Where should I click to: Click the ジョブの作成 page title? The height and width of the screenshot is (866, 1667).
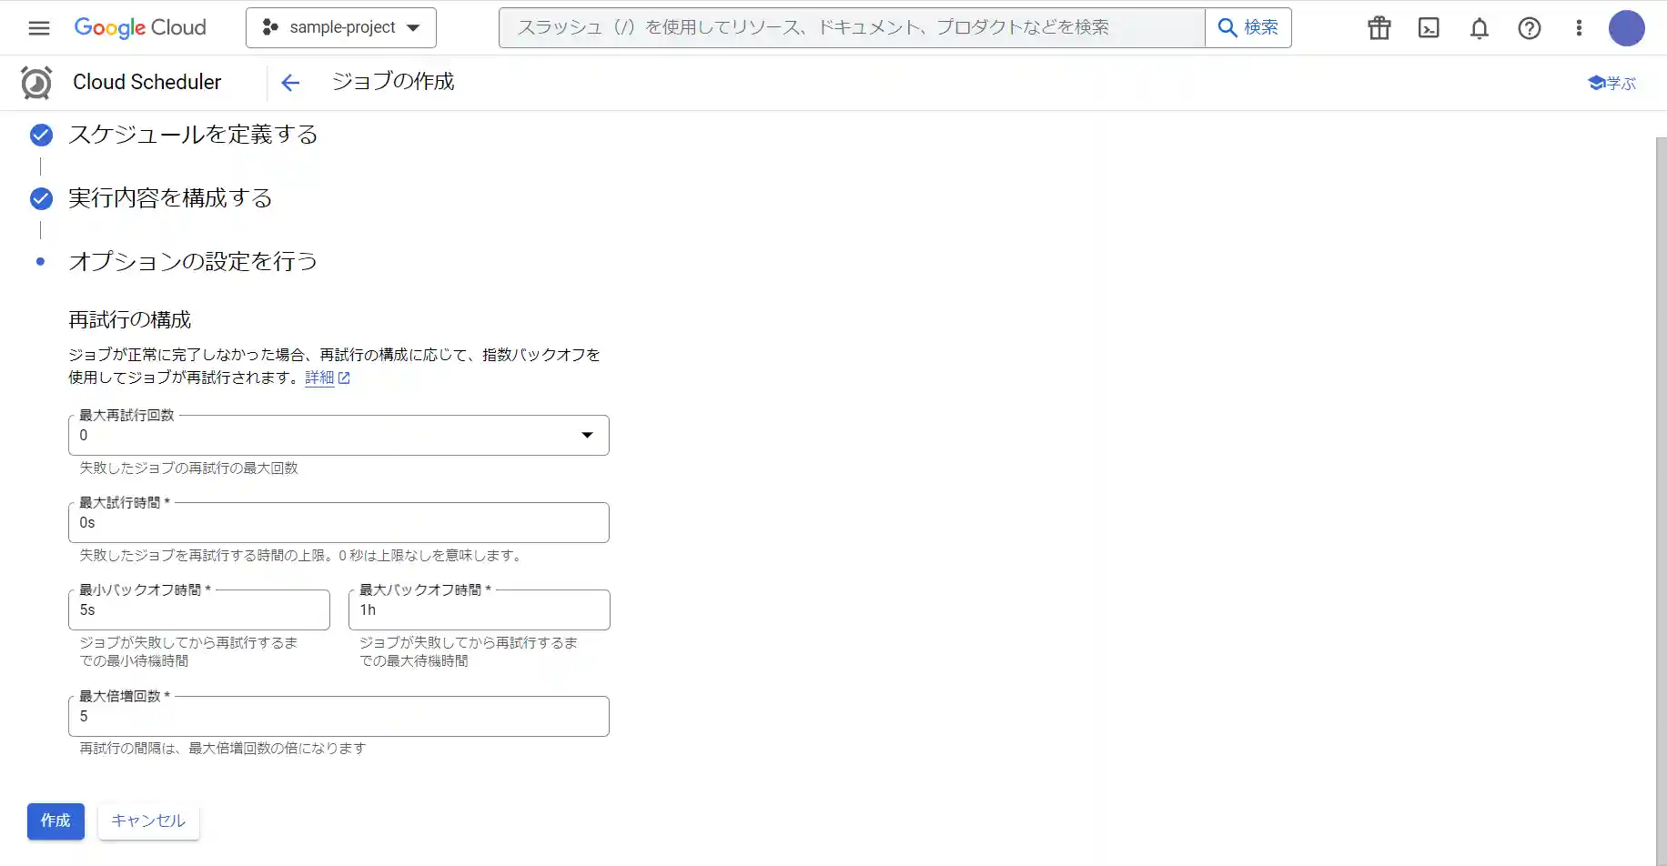coord(393,81)
